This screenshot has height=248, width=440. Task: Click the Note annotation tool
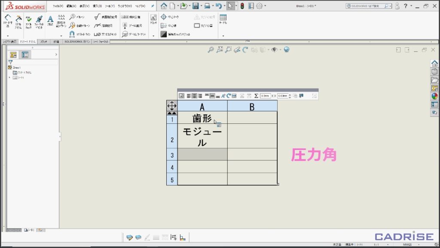50,21
